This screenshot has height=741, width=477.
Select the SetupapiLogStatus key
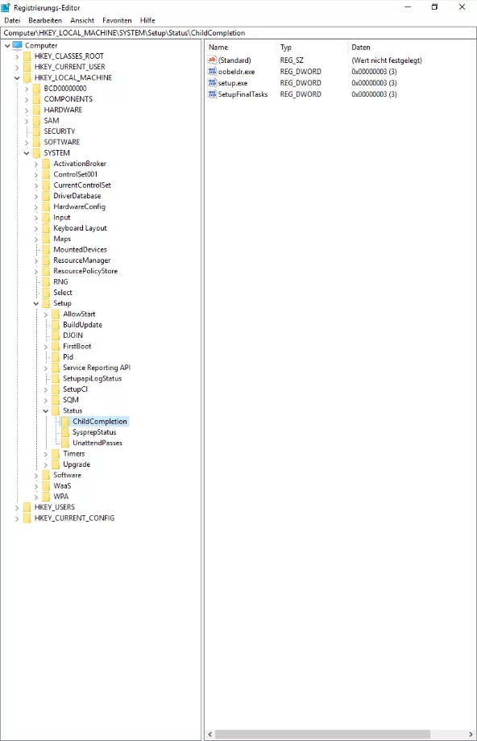coord(92,378)
